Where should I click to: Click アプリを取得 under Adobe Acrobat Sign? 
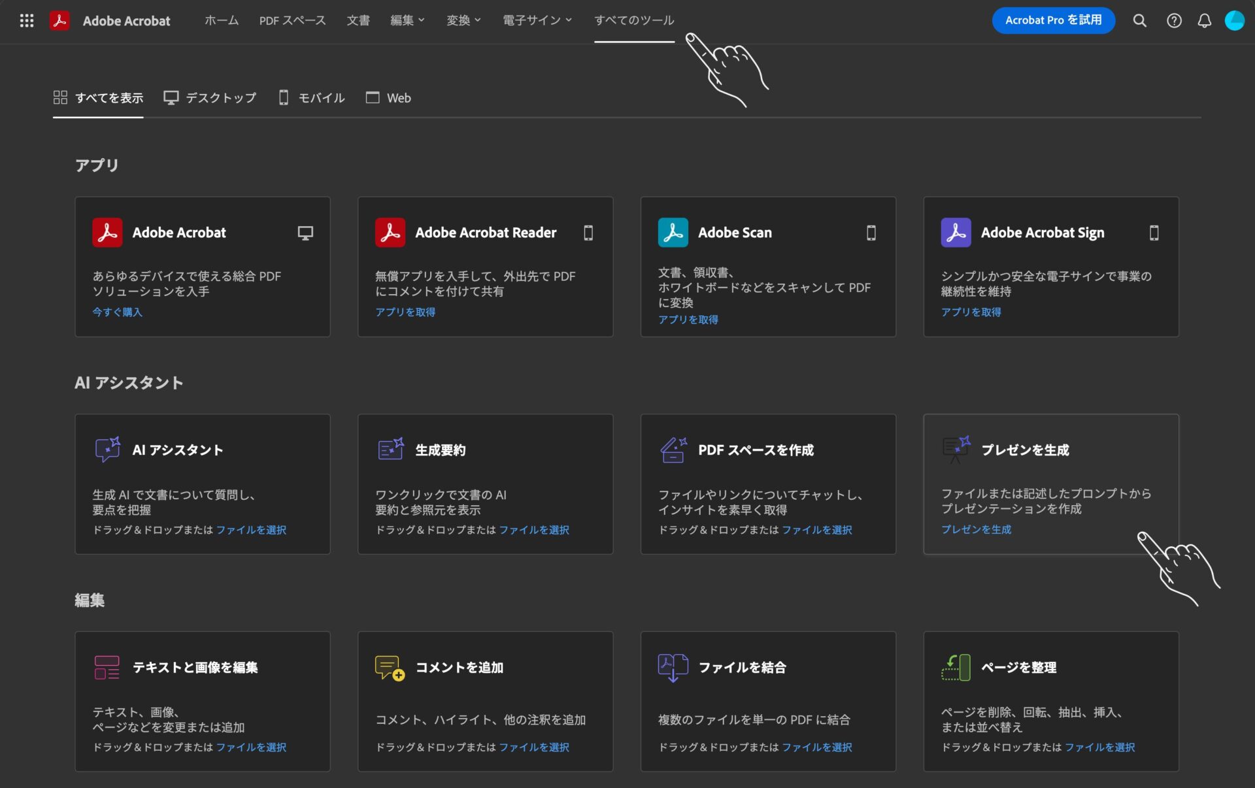971,312
